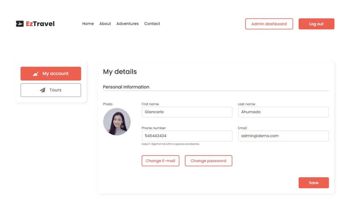Click the paper plane icon in Tours button
The height and width of the screenshot is (221, 354).
pyautogui.click(x=43, y=90)
